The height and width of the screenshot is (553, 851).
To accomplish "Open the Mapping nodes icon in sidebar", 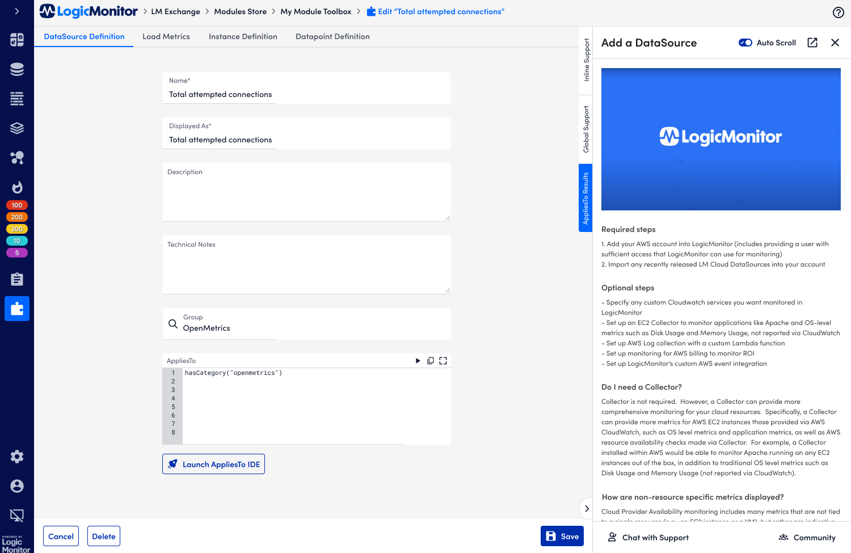I will pos(17,158).
